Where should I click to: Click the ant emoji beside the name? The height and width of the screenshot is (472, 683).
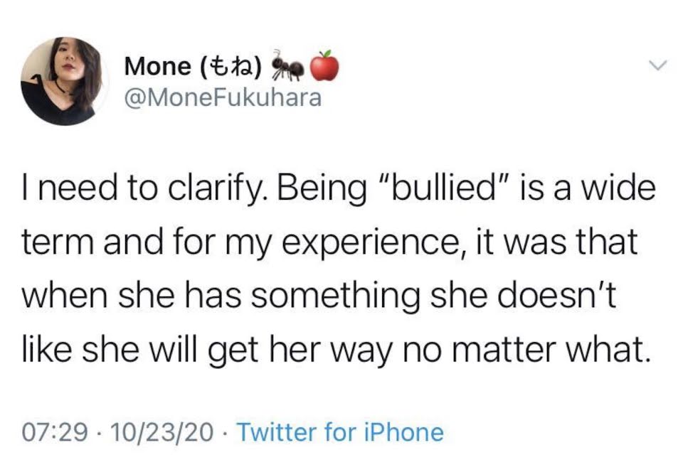pos(288,66)
